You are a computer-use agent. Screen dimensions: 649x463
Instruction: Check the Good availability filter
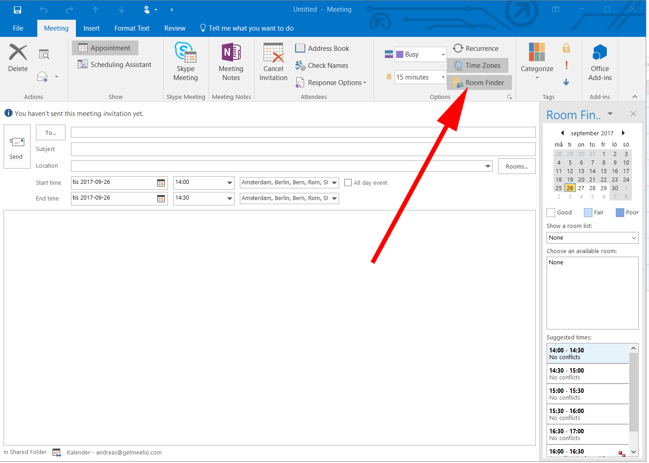click(551, 212)
